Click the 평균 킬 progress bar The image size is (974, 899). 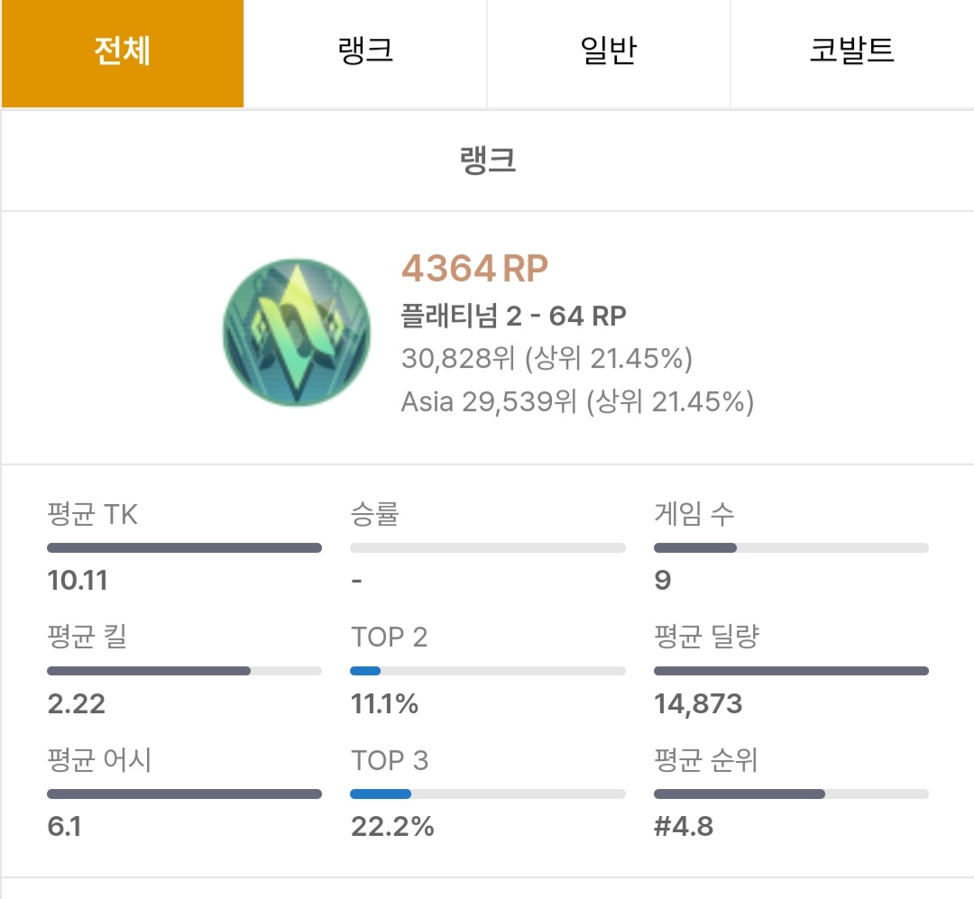tap(184, 671)
